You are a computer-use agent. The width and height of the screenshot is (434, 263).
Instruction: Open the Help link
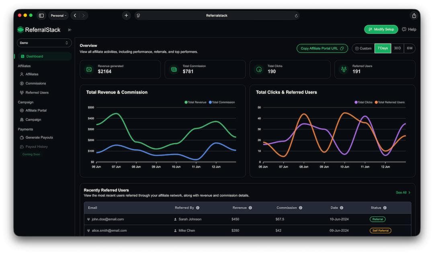tap(409, 29)
